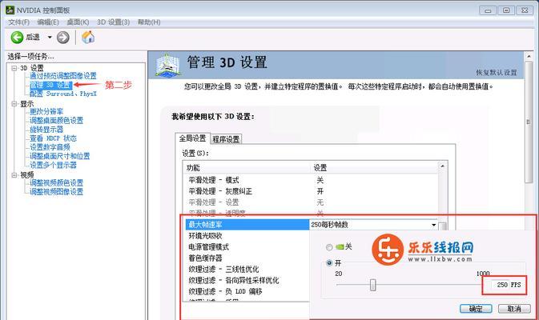
Task: Open 更改分辨率 task
Action: (46, 111)
